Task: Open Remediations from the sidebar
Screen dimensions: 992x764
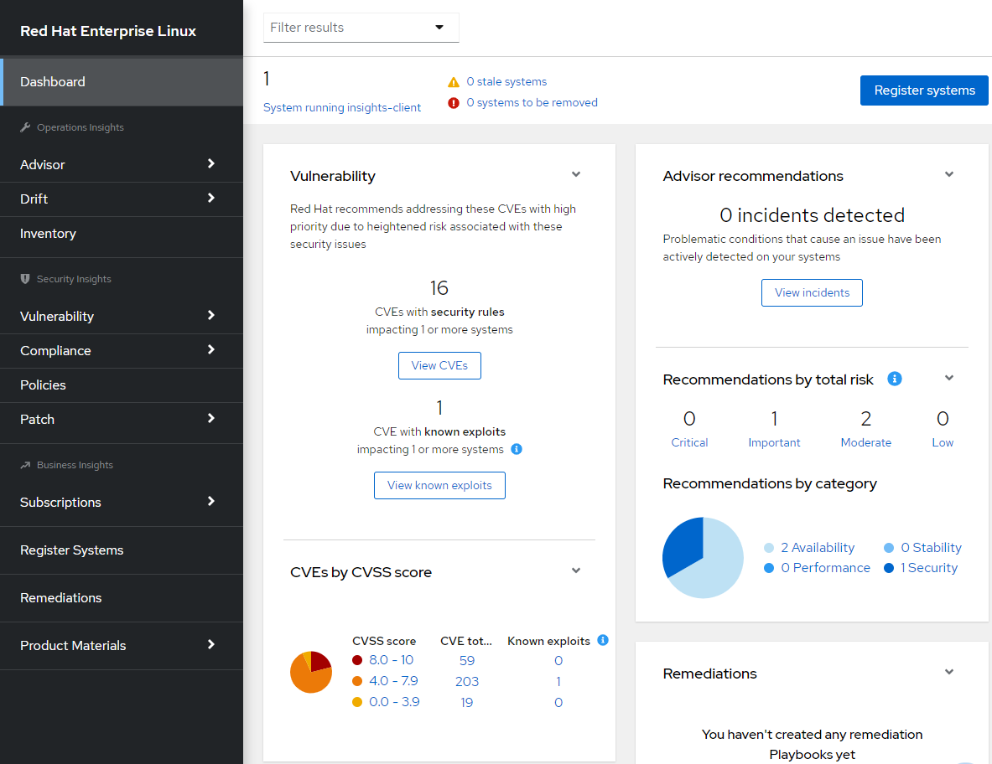Action: [x=122, y=598]
